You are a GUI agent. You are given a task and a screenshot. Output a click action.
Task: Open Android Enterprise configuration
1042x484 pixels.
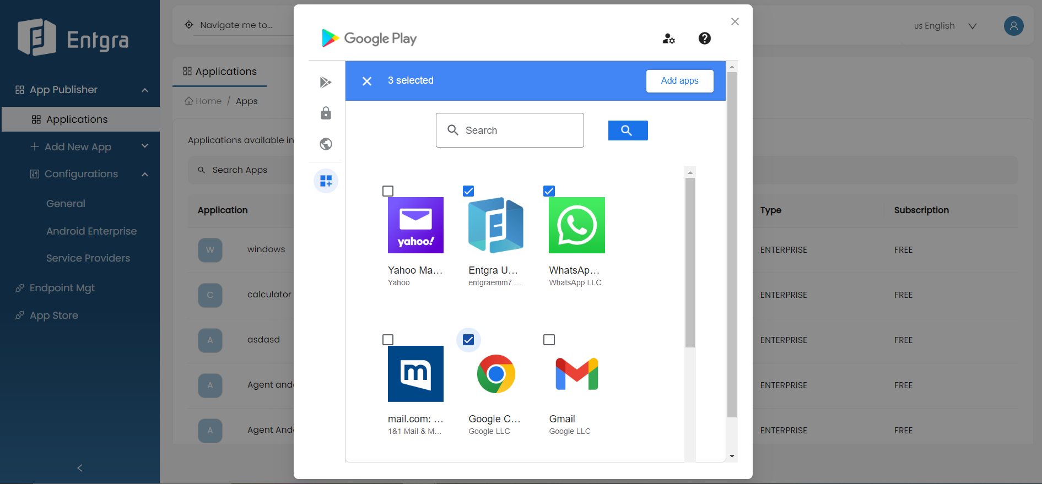pyautogui.click(x=91, y=231)
